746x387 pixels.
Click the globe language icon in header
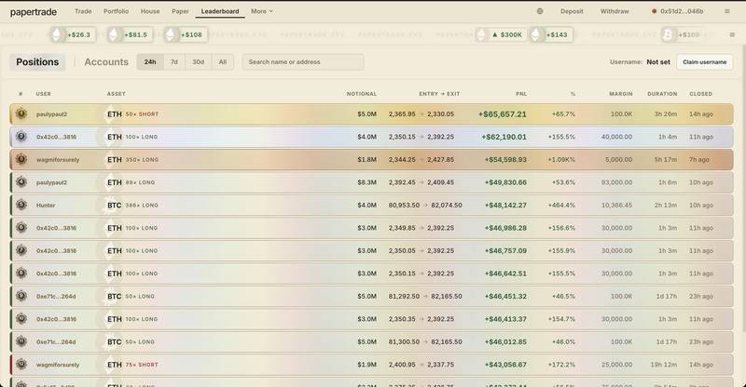540,11
